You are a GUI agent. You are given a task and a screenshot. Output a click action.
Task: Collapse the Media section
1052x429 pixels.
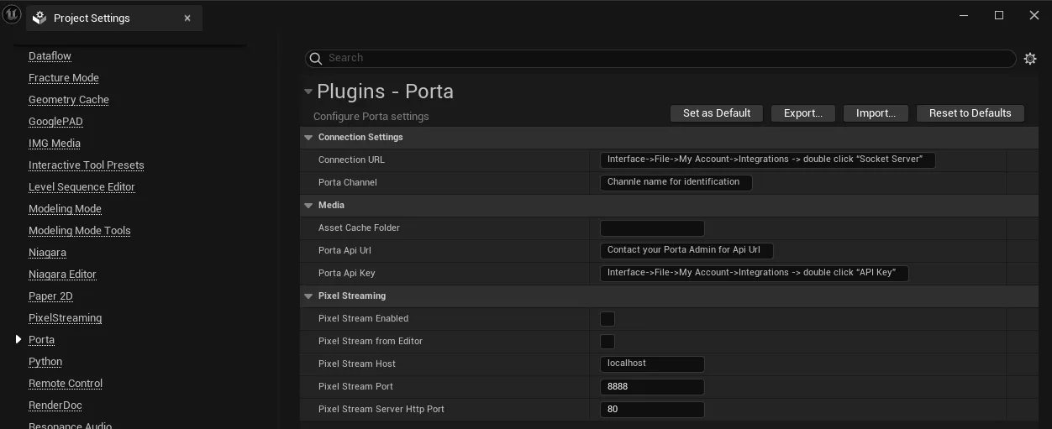click(x=308, y=205)
